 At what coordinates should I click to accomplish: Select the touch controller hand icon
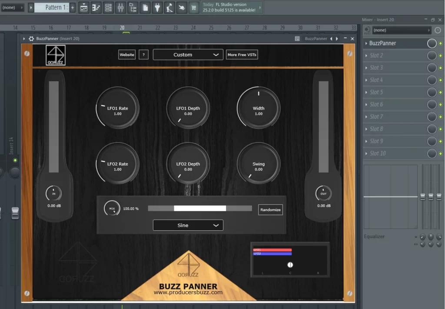(182, 7)
